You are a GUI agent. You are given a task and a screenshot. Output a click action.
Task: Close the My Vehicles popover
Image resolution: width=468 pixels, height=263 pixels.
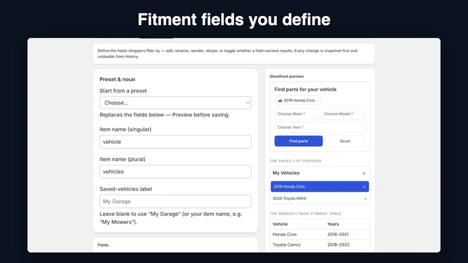coord(364,173)
